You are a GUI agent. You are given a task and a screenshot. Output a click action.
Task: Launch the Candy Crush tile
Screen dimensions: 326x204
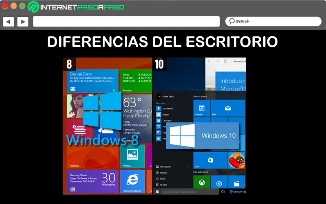(x=237, y=160)
